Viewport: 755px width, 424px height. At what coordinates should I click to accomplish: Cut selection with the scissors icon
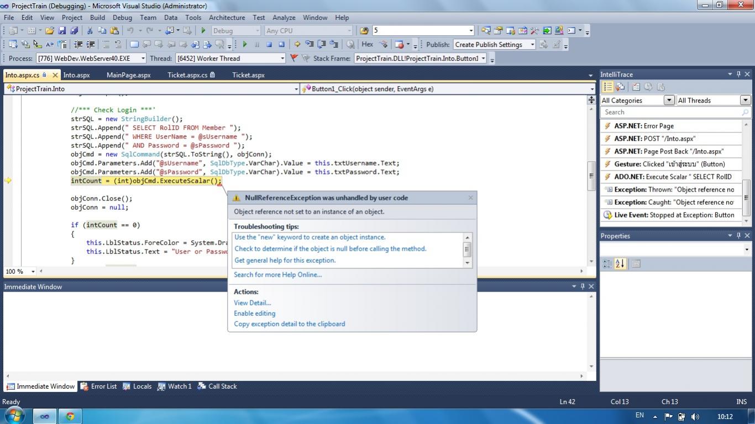[90, 31]
